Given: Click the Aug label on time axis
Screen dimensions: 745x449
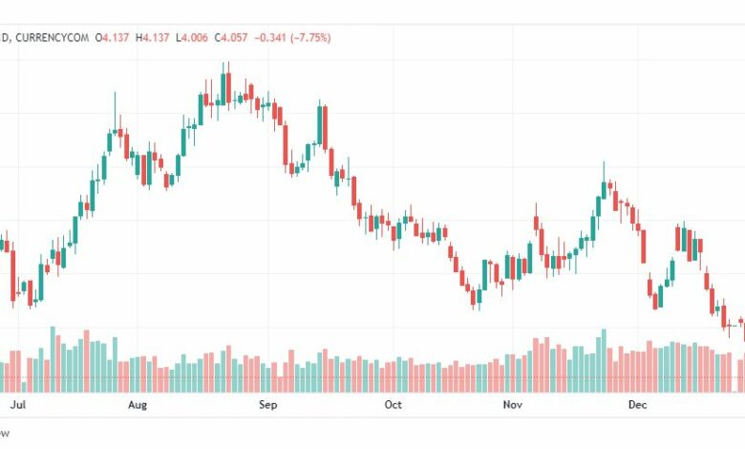Looking at the screenshot, I should 138,405.
